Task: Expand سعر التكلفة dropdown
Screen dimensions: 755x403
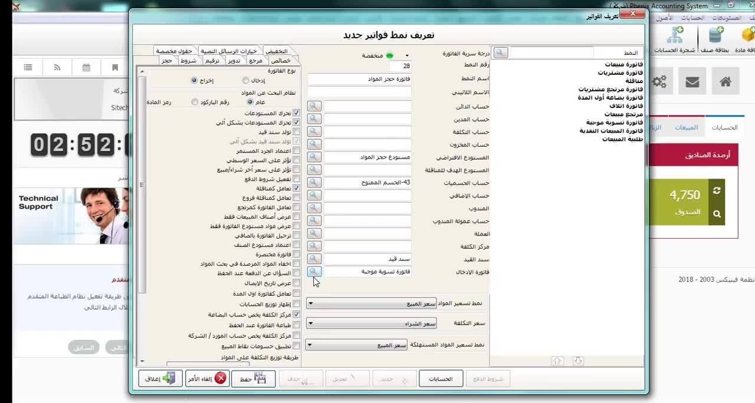Action: (372, 323)
